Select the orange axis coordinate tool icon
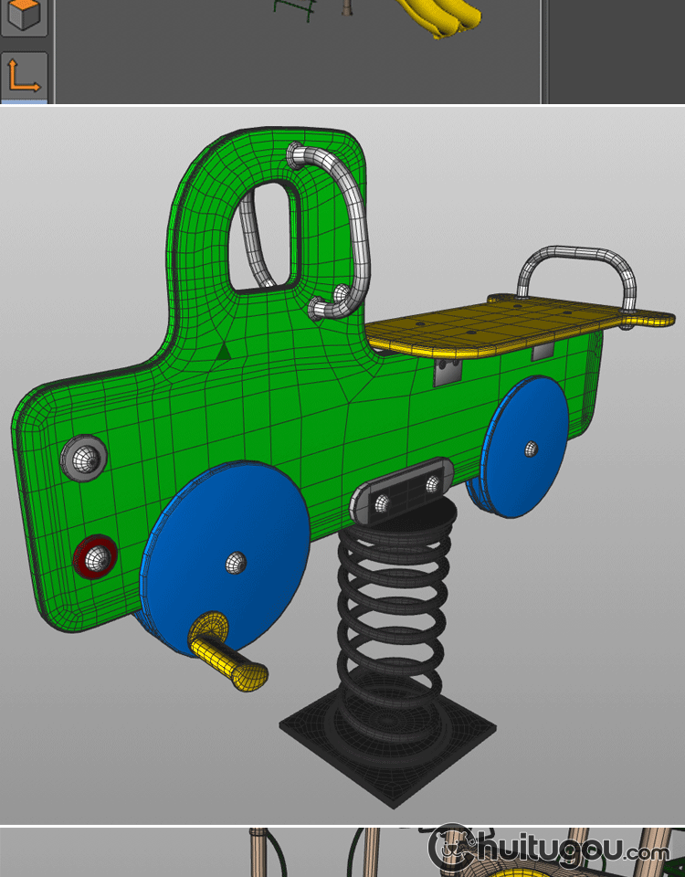The width and height of the screenshot is (685, 877). coord(24,77)
